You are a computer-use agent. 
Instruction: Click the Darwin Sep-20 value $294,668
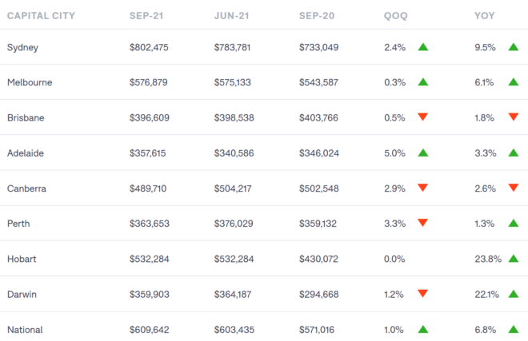click(x=318, y=294)
